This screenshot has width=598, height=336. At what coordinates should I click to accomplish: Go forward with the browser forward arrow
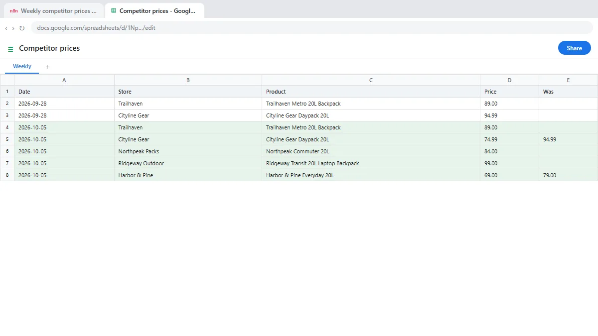tap(13, 28)
